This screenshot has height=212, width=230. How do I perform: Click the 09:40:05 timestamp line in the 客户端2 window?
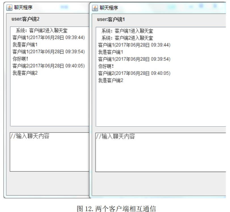click(x=49, y=66)
